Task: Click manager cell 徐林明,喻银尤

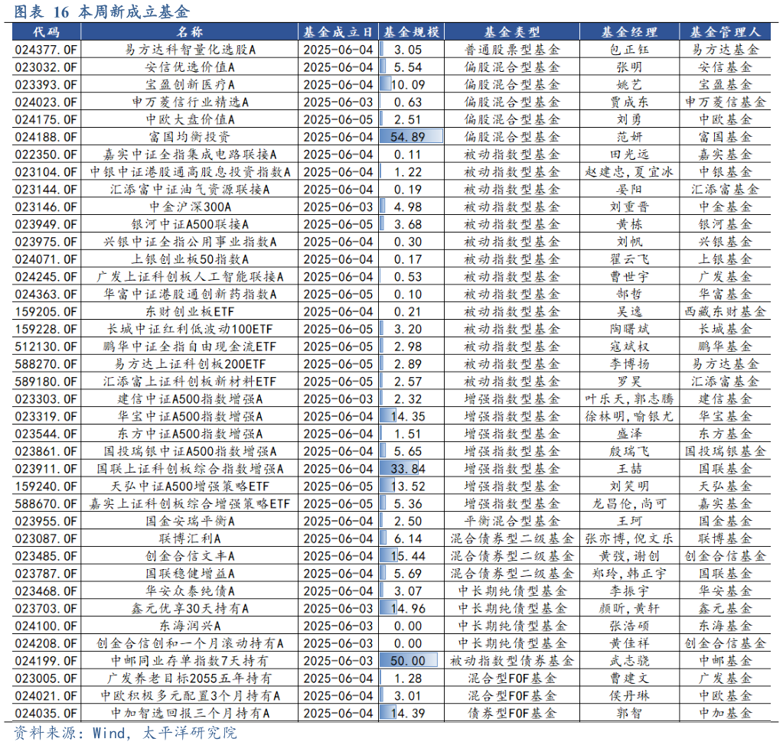Action: tap(629, 416)
